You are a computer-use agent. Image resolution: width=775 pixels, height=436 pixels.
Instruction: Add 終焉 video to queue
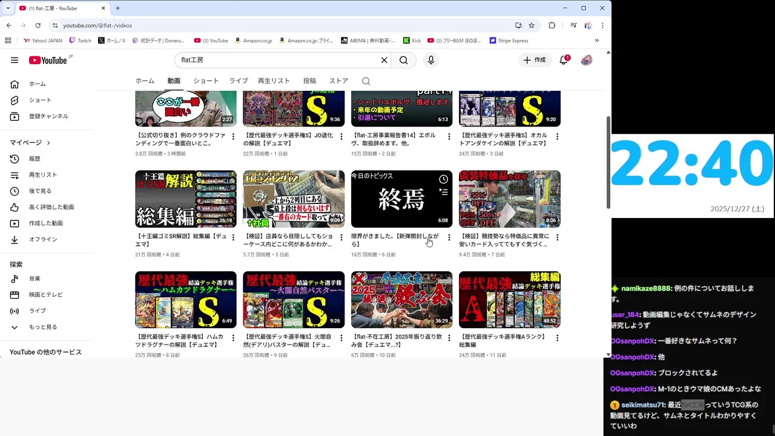444,192
